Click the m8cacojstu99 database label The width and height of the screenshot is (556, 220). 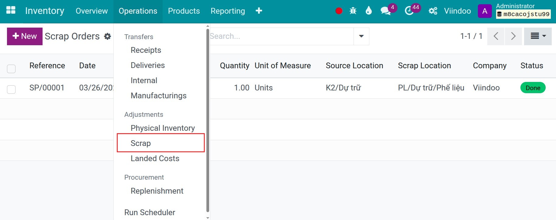(523, 14)
